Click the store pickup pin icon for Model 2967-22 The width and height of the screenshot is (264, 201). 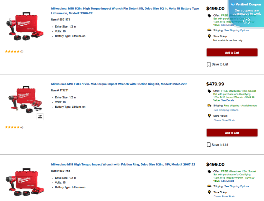pos(209,192)
